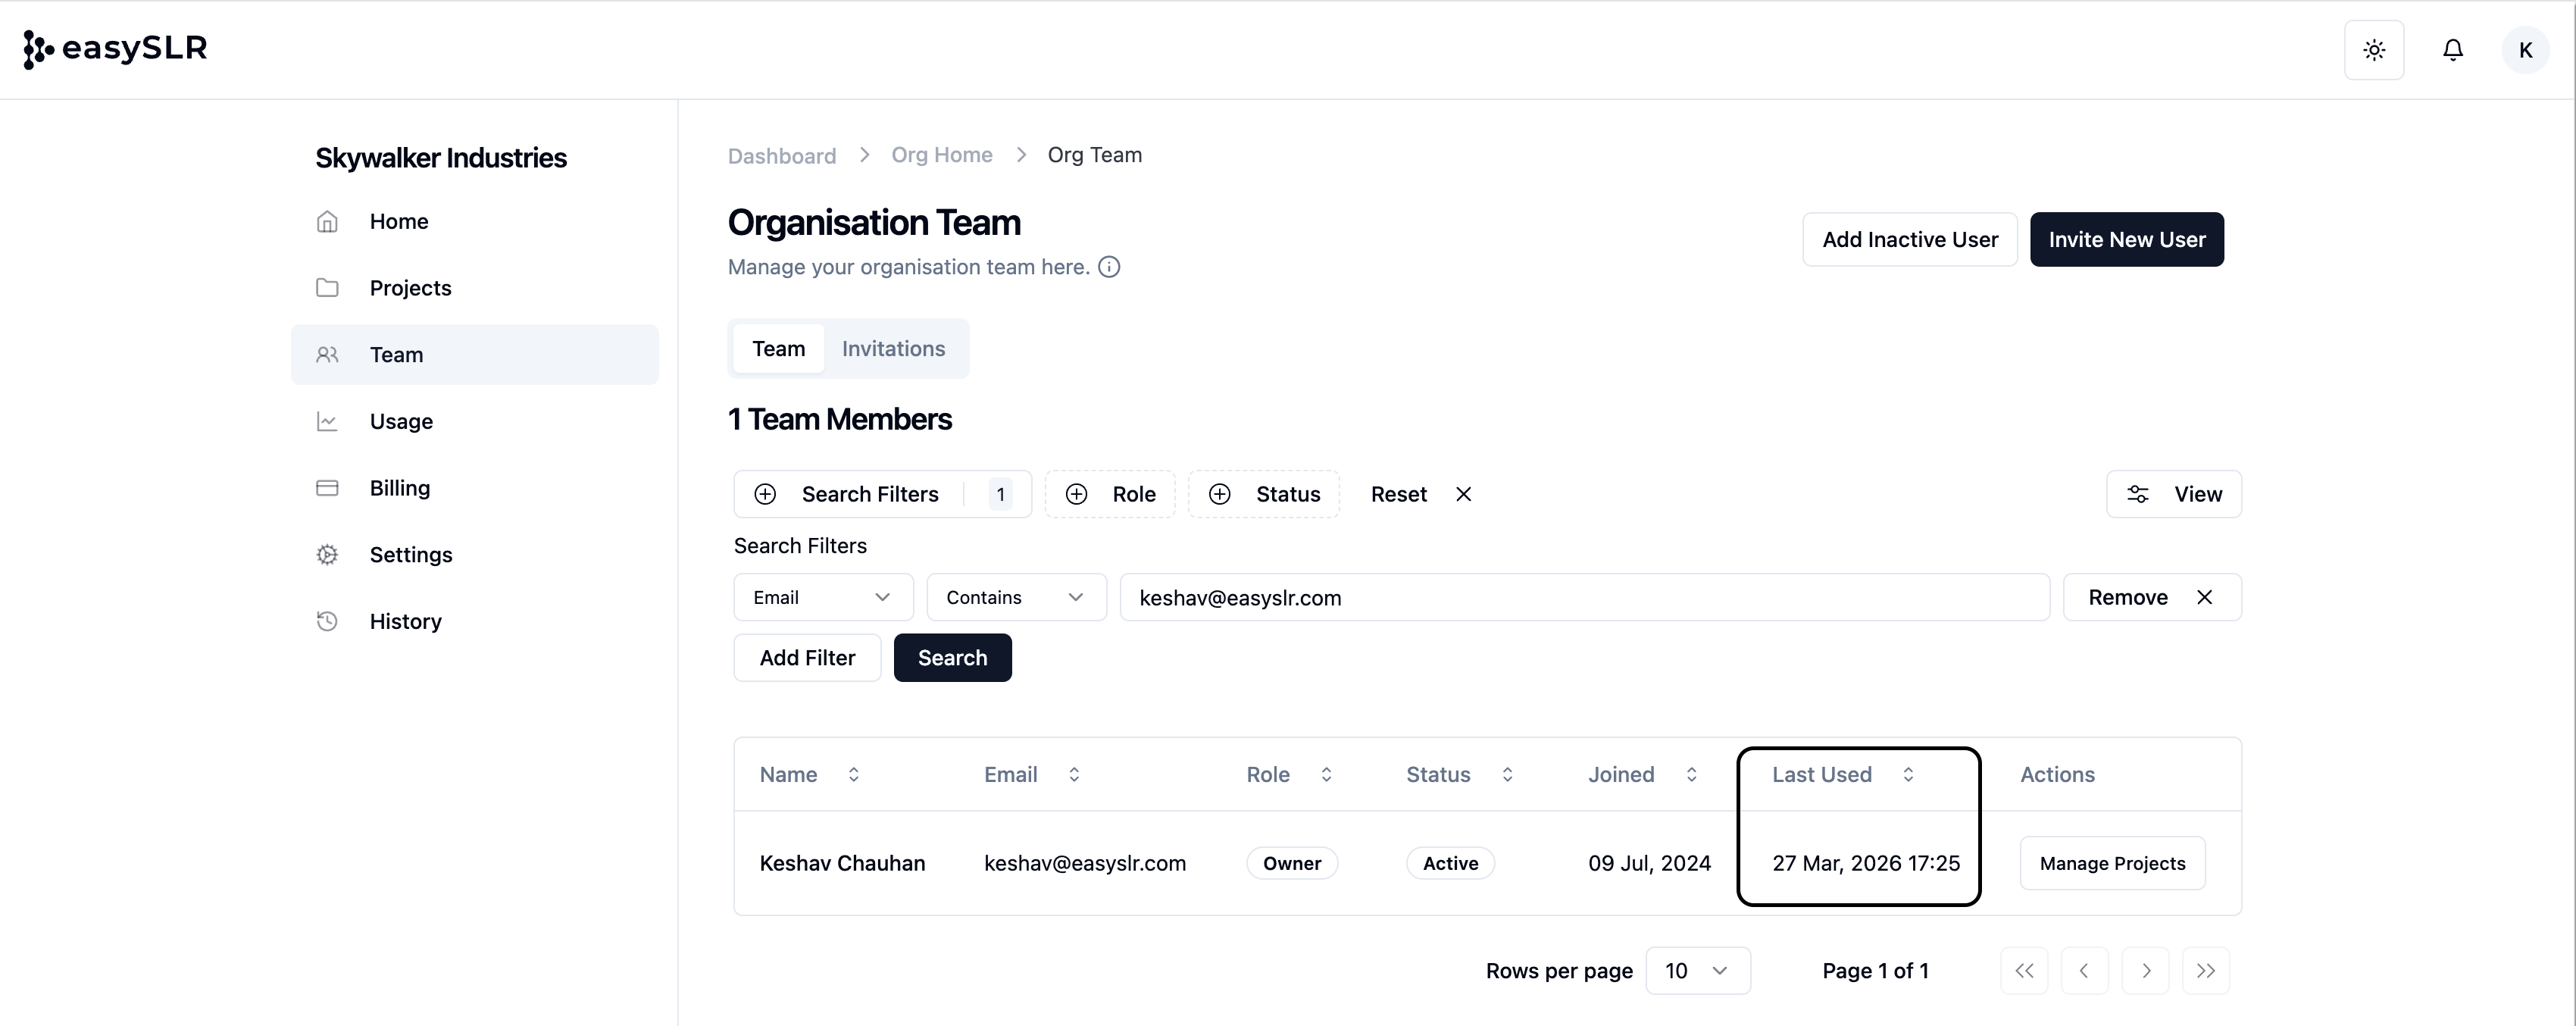Open History in the sidebar

405,621
